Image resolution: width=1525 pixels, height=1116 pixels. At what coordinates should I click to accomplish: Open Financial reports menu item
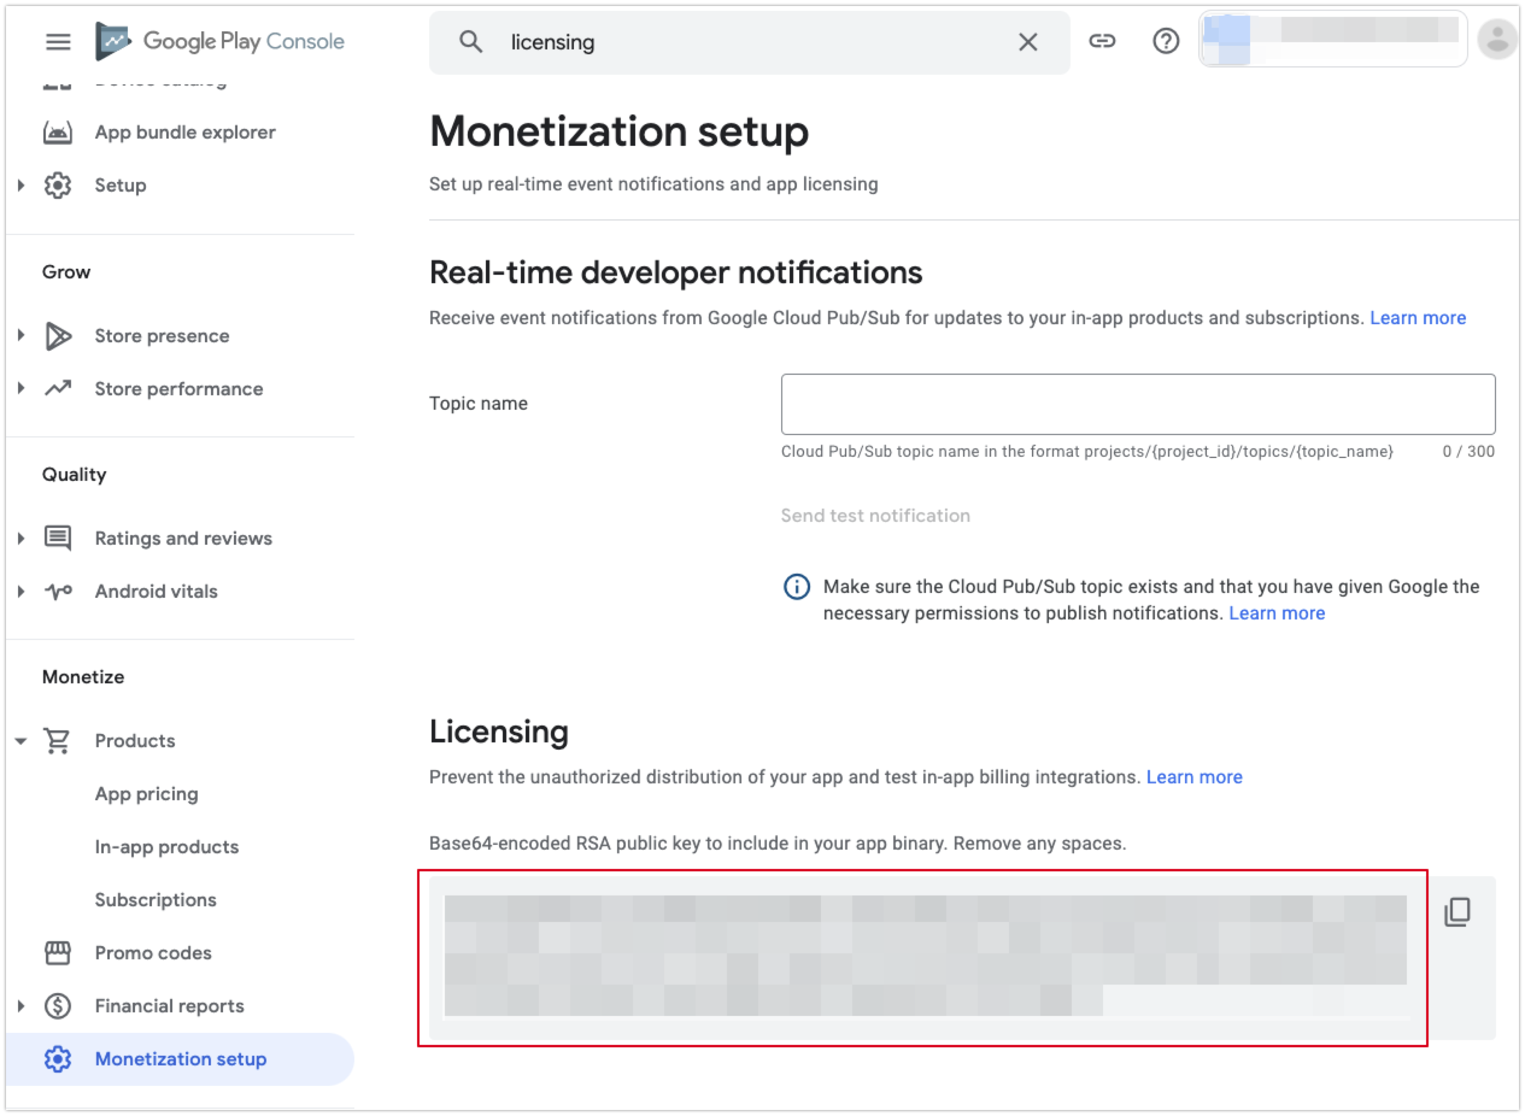(169, 1006)
